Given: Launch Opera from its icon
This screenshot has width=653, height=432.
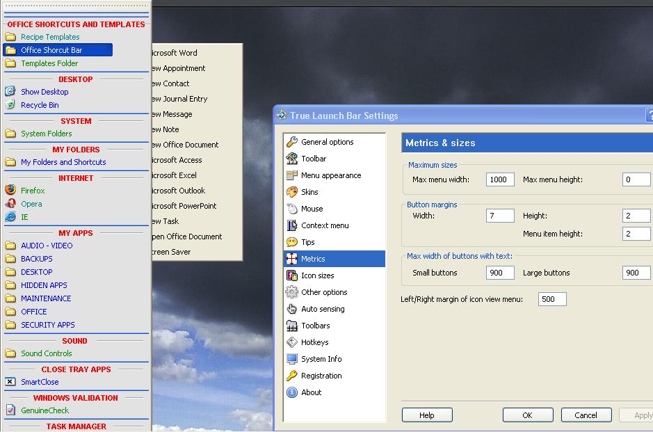Looking at the screenshot, I should [10, 204].
